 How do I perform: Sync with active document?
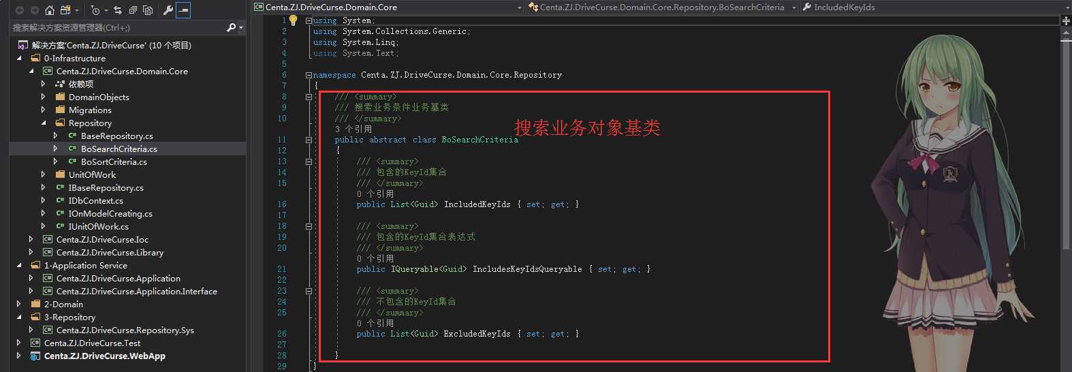click(118, 10)
